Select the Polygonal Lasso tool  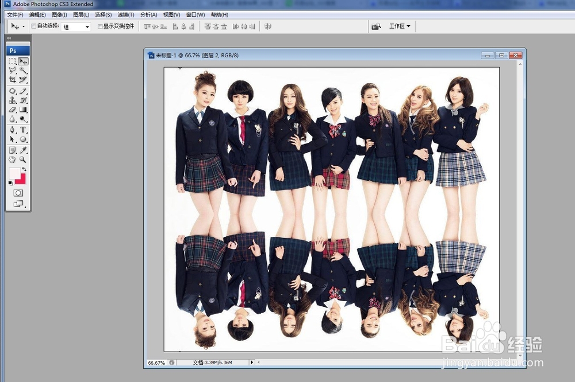pos(12,70)
